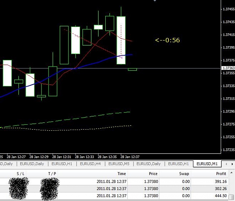Select the profit value 444.50
The image size is (235, 201).
221,196
